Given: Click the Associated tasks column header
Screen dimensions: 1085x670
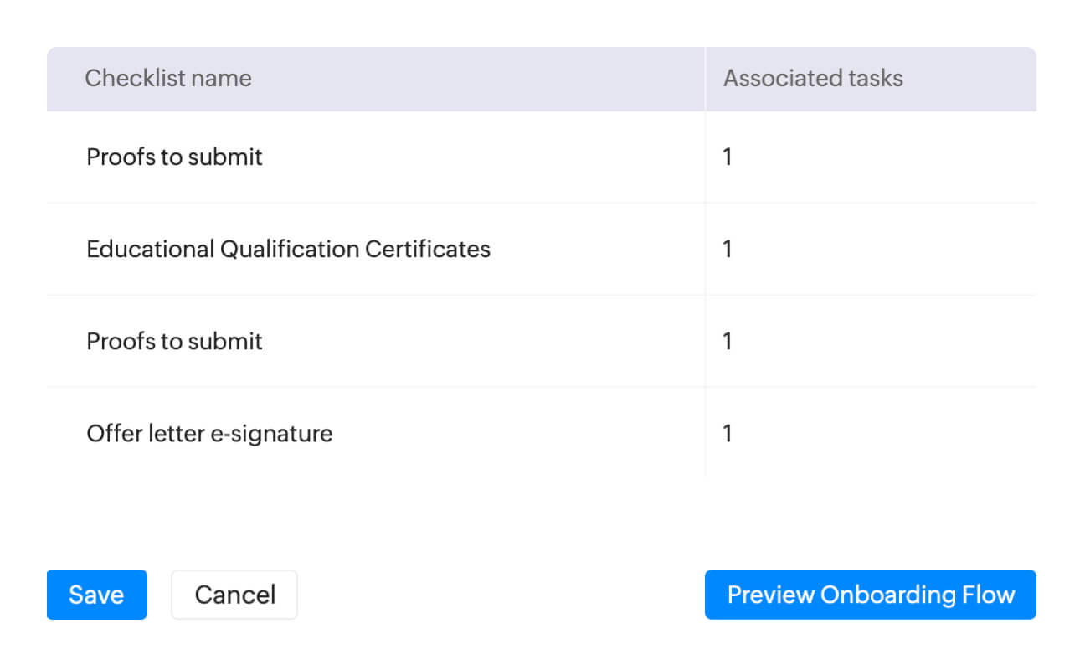Looking at the screenshot, I should (813, 79).
